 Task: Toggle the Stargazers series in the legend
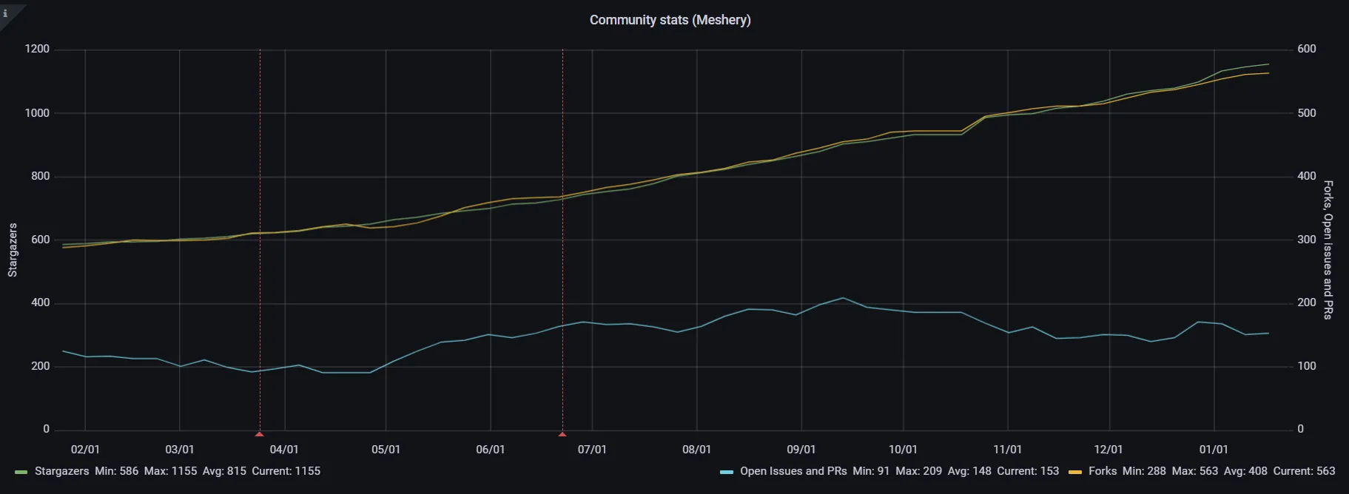coord(62,471)
